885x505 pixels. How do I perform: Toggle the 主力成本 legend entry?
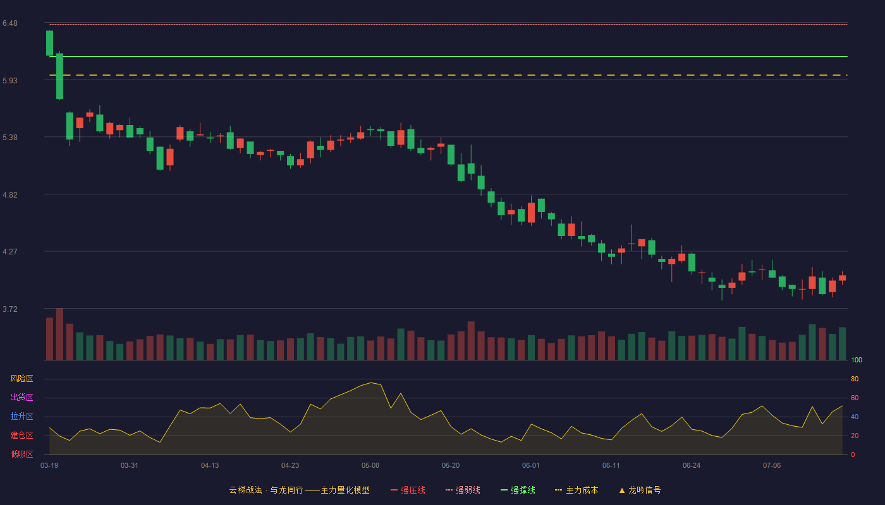pos(577,490)
